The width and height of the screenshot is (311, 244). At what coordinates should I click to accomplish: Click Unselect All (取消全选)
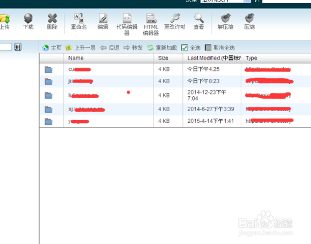coord(220,48)
